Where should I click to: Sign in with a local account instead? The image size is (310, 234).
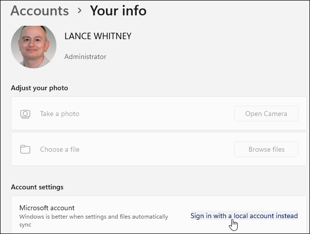pyautogui.click(x=244, y=216)
